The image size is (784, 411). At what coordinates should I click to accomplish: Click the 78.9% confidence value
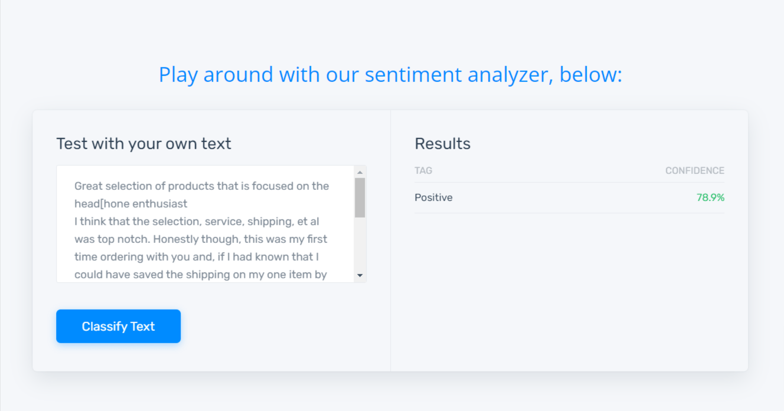point(710,198)
